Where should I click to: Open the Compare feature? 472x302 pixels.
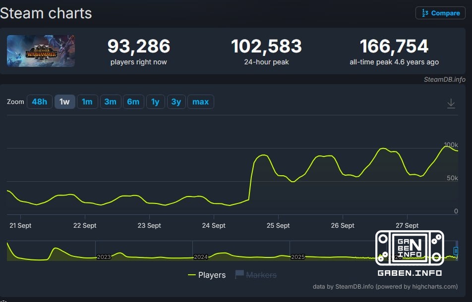click(440, 13)
